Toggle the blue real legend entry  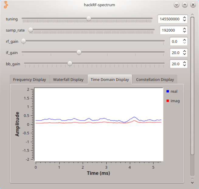(x=172, y=91)
